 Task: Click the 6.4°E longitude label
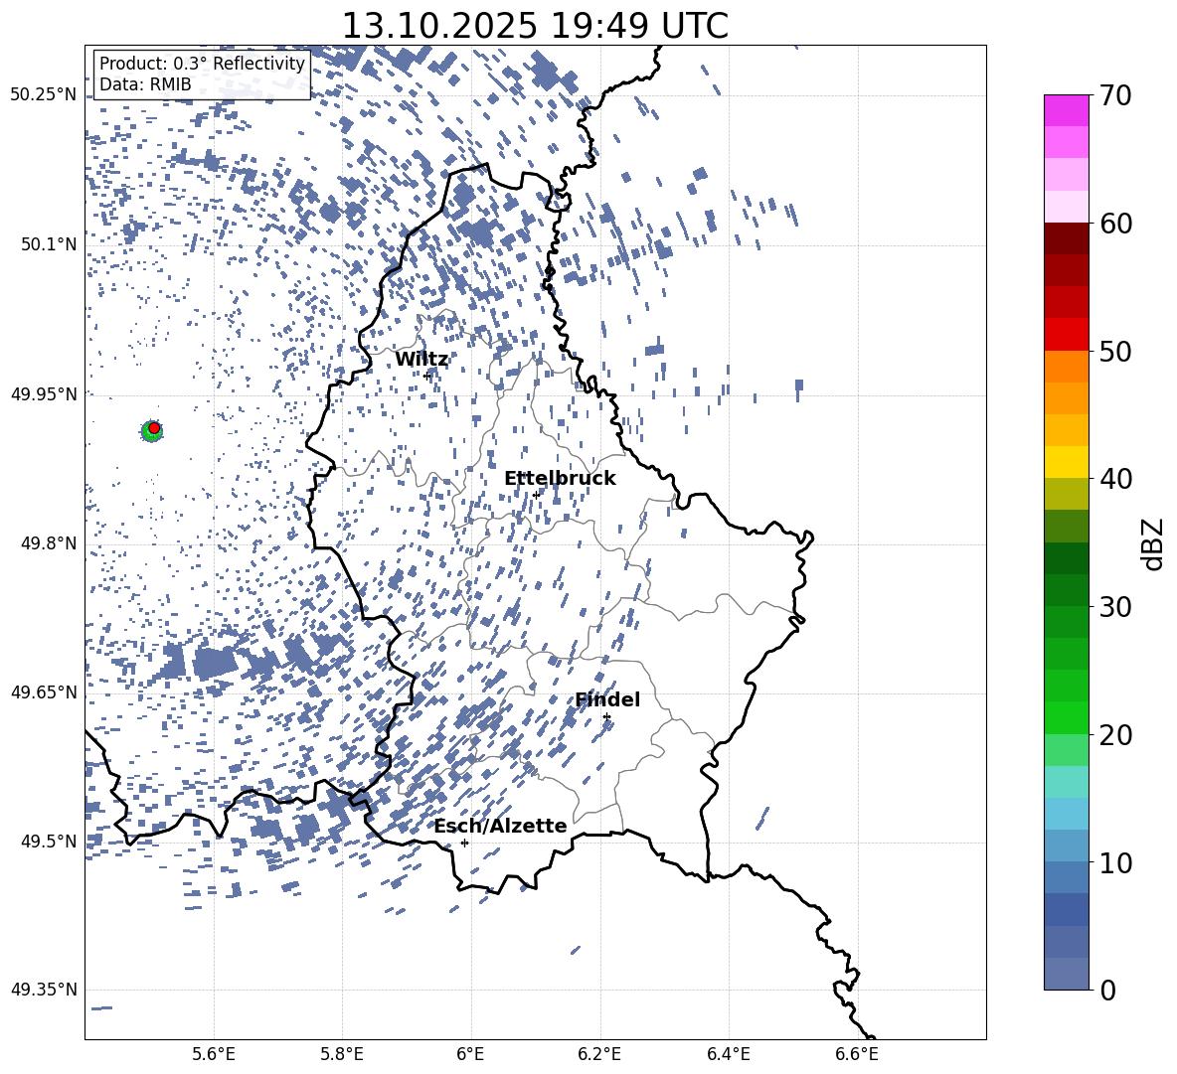pyautogui.click(x=728, y=1054)
